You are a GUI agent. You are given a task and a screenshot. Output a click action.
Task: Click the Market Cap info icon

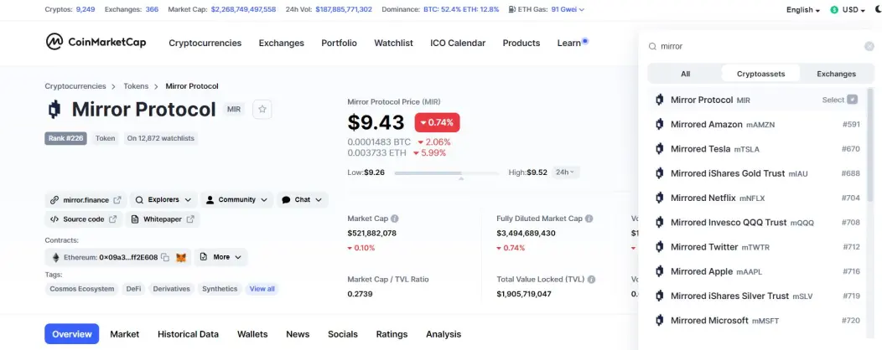[x=395, y=219]
